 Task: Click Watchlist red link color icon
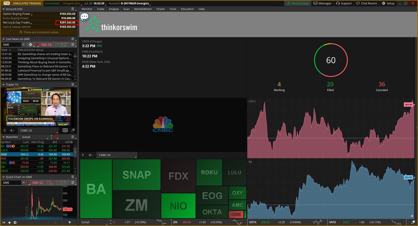point(56,137)
